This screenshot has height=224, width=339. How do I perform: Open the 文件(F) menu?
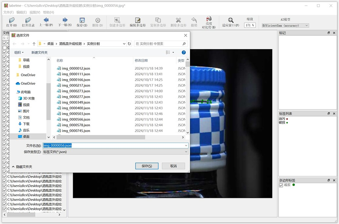click(9, 12)
